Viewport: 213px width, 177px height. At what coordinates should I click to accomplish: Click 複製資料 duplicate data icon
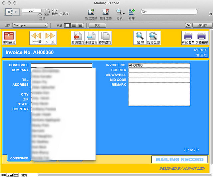(x=105, y=38)
